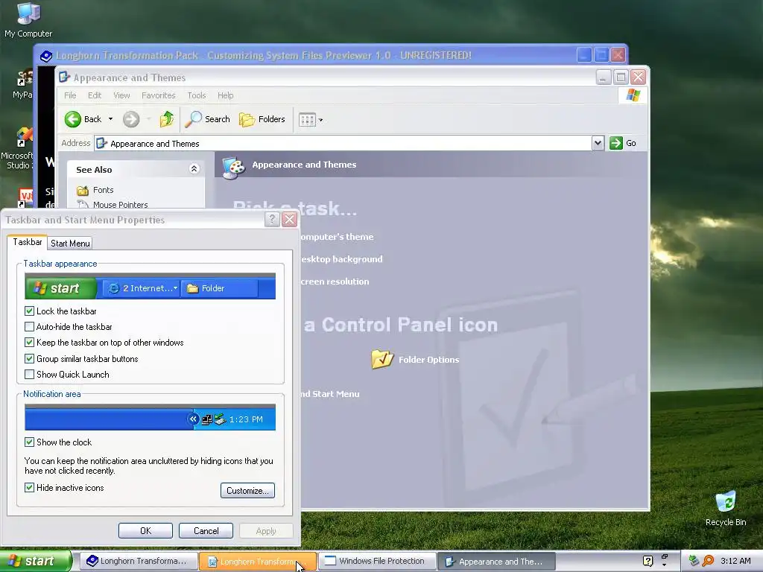Image resolution: width=763 pixels, height=572 pixels.
Task: Click the computer's theme task link
Action: click(x=336, y=237)
